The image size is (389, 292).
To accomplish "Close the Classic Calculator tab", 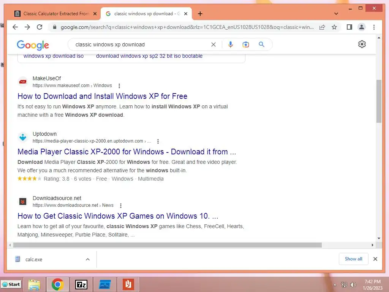I will coord(95,14).
